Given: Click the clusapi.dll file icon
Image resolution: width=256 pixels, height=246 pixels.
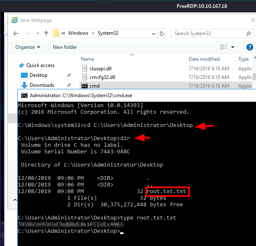Looking at the screenshot, I should [x=85, y=68].
